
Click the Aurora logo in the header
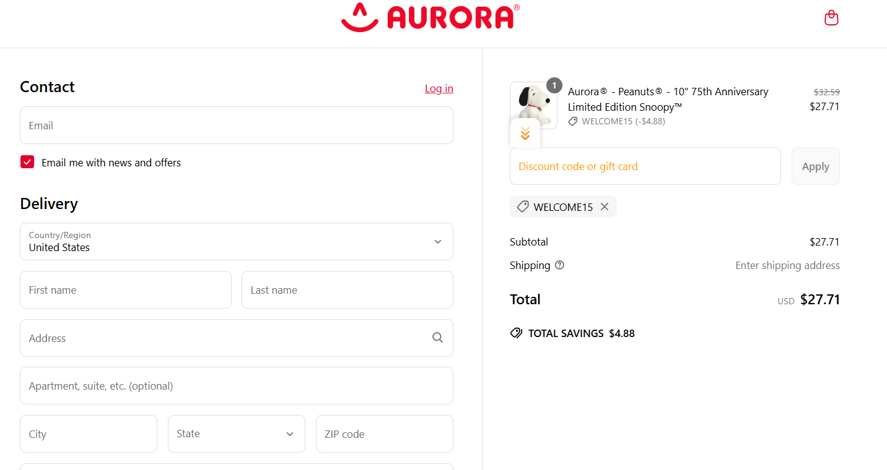(430, 17)
